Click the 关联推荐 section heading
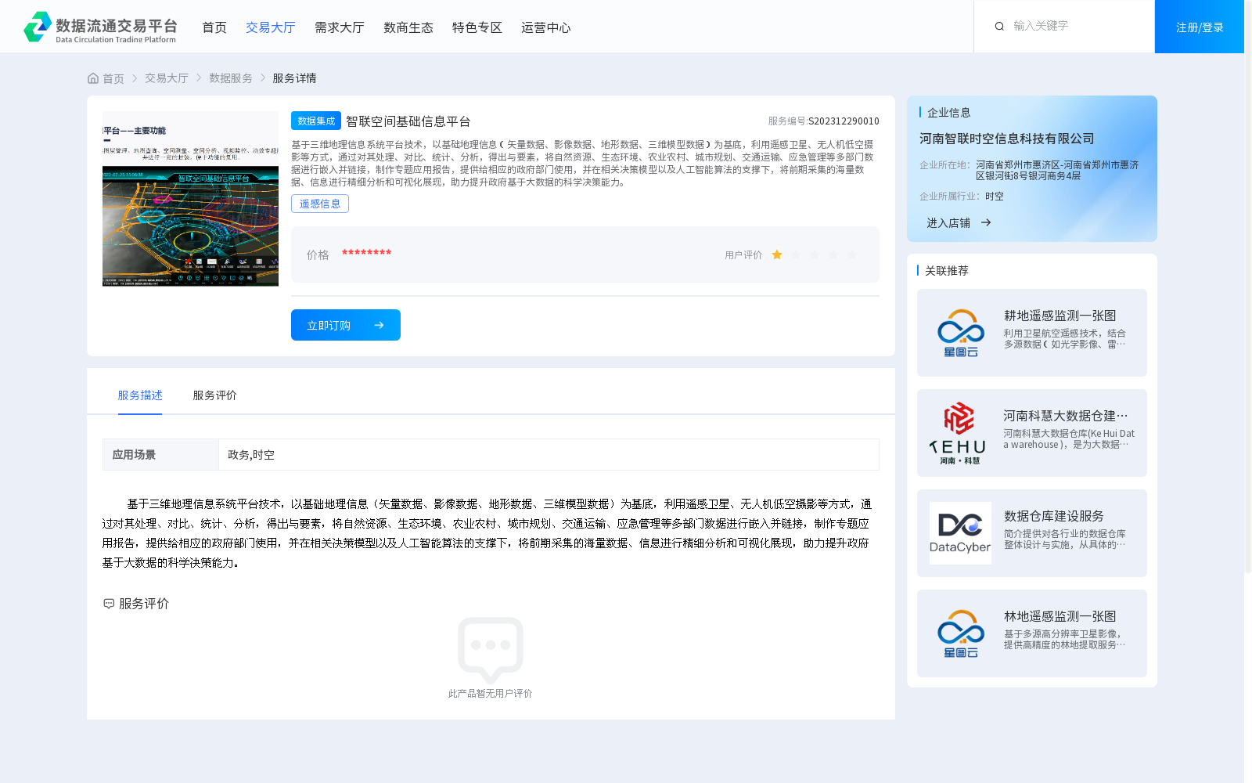Image resolution: width=1252 pixels, height=783 pixels. (947, 271)
